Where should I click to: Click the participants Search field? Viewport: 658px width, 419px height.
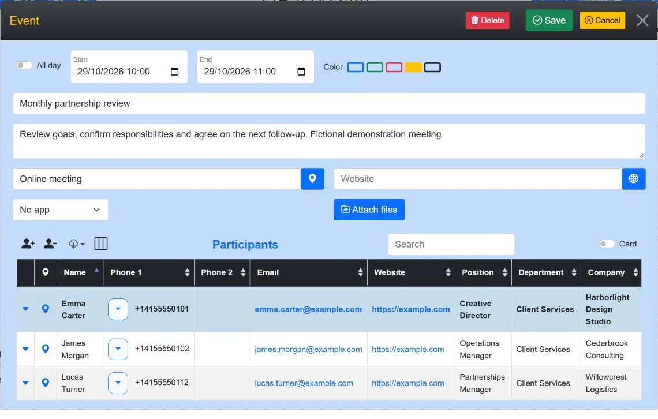click(x=451, y=244)
